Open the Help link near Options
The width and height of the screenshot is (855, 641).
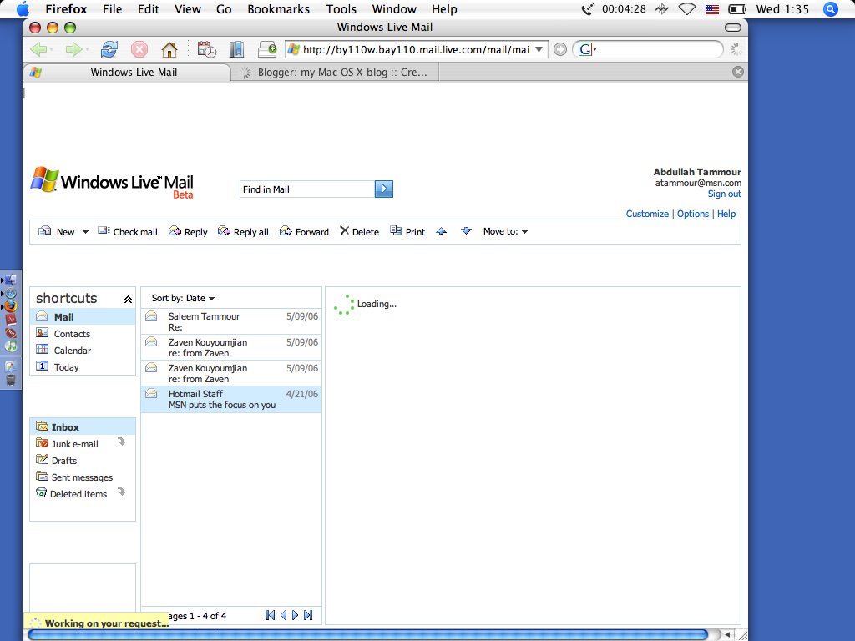726,214
